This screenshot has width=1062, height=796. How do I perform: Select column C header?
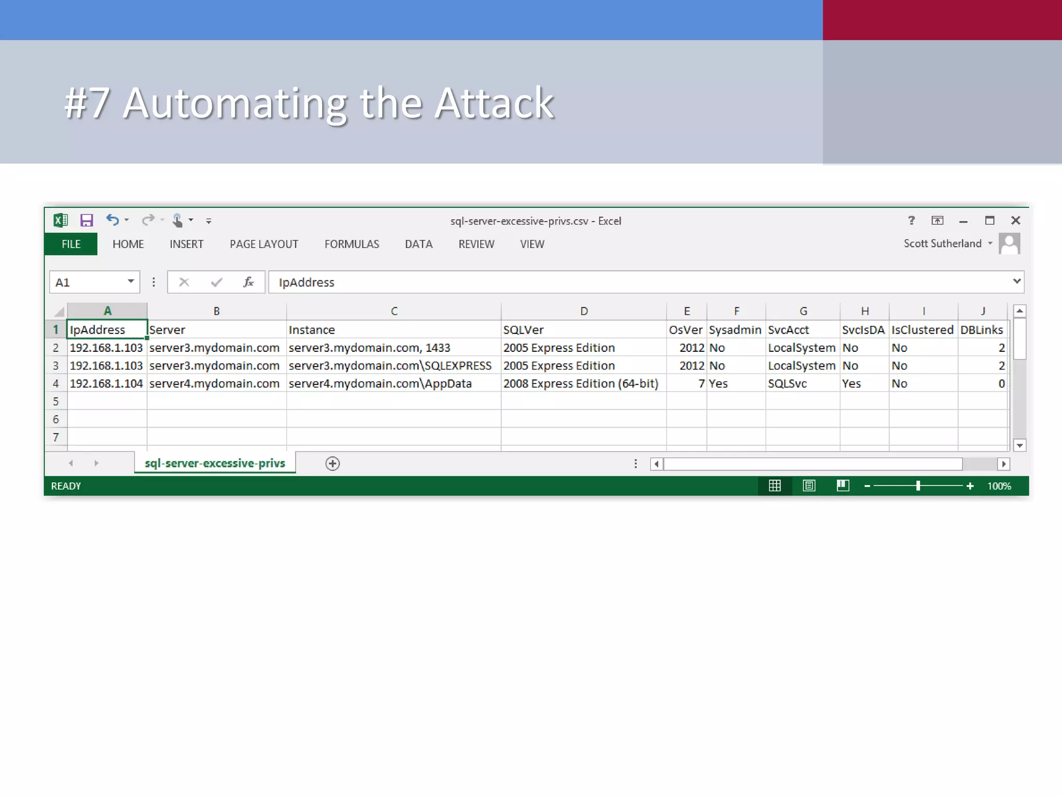point(394,311)
